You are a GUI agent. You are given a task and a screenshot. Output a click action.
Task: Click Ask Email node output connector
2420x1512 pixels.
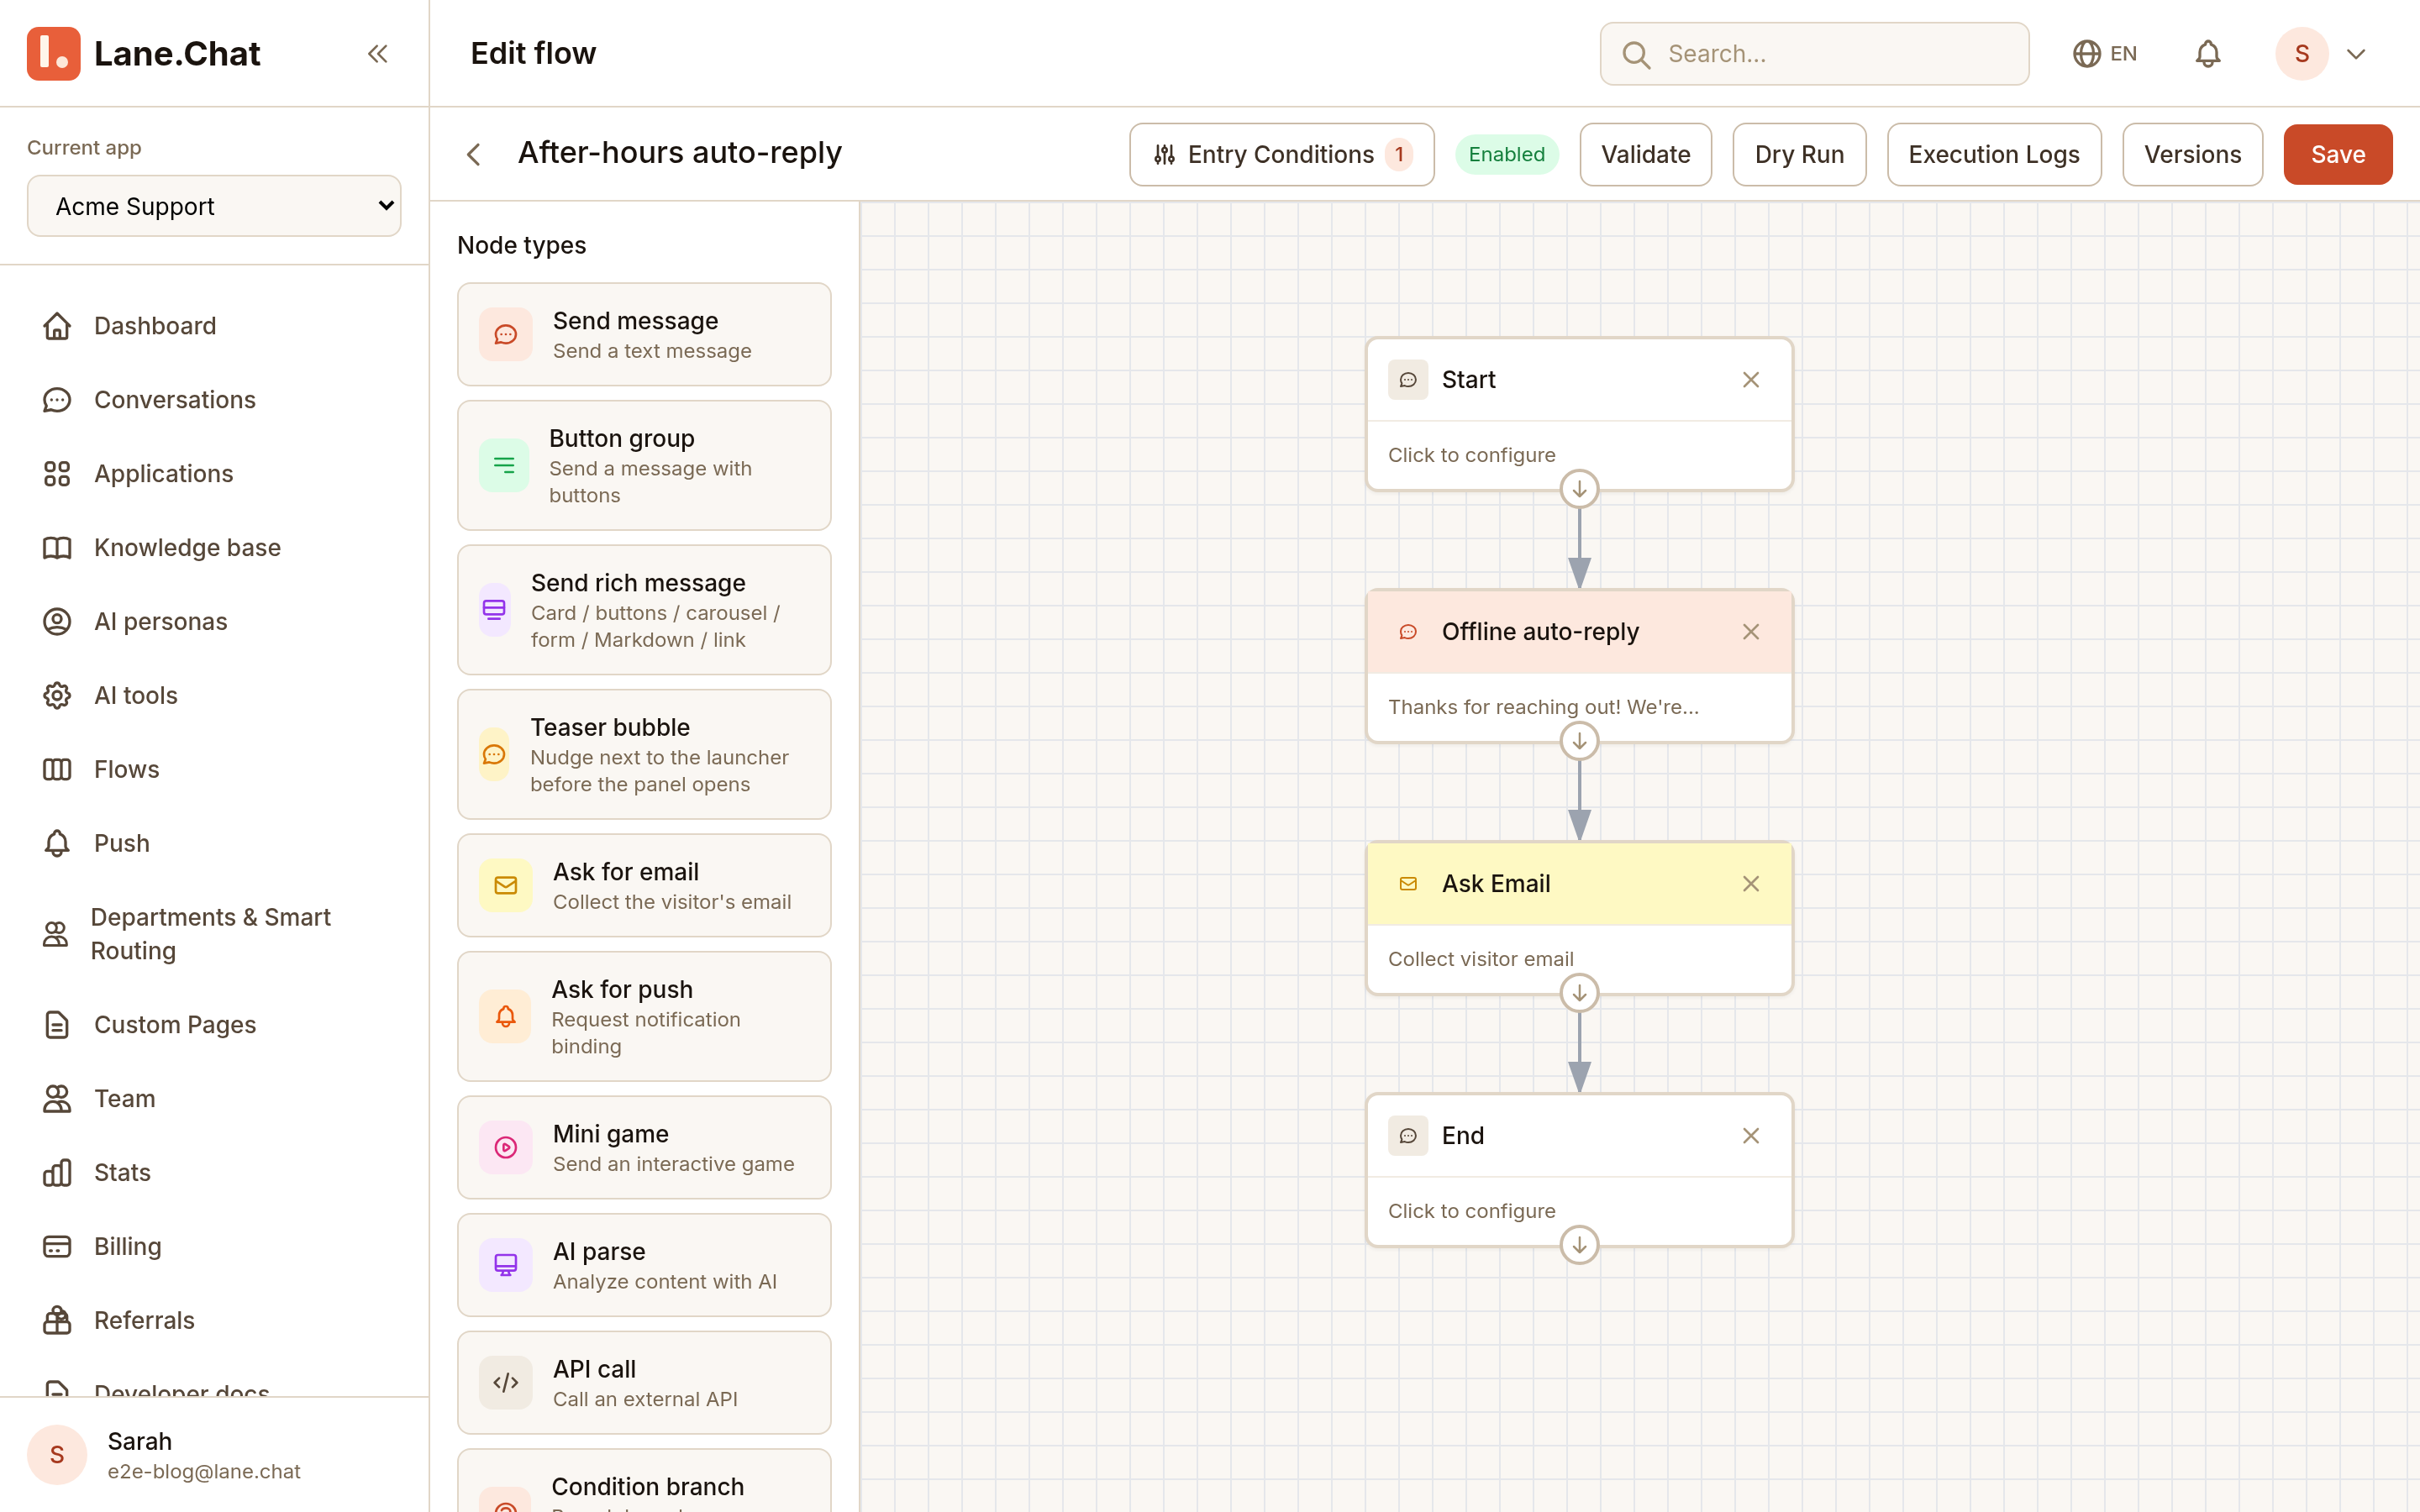click(x=1579, y=994)
